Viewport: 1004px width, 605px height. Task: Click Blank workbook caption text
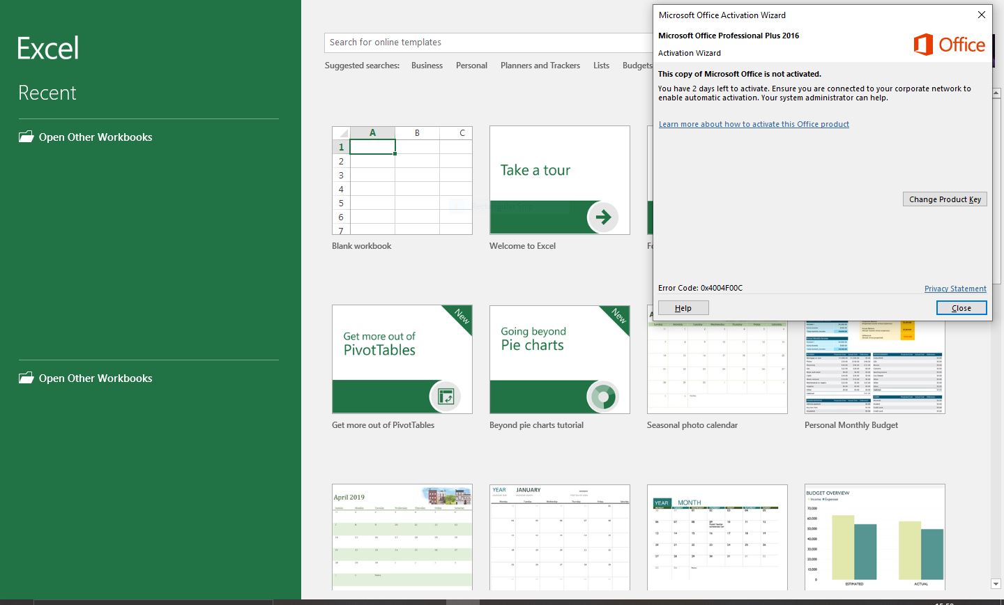361,246
